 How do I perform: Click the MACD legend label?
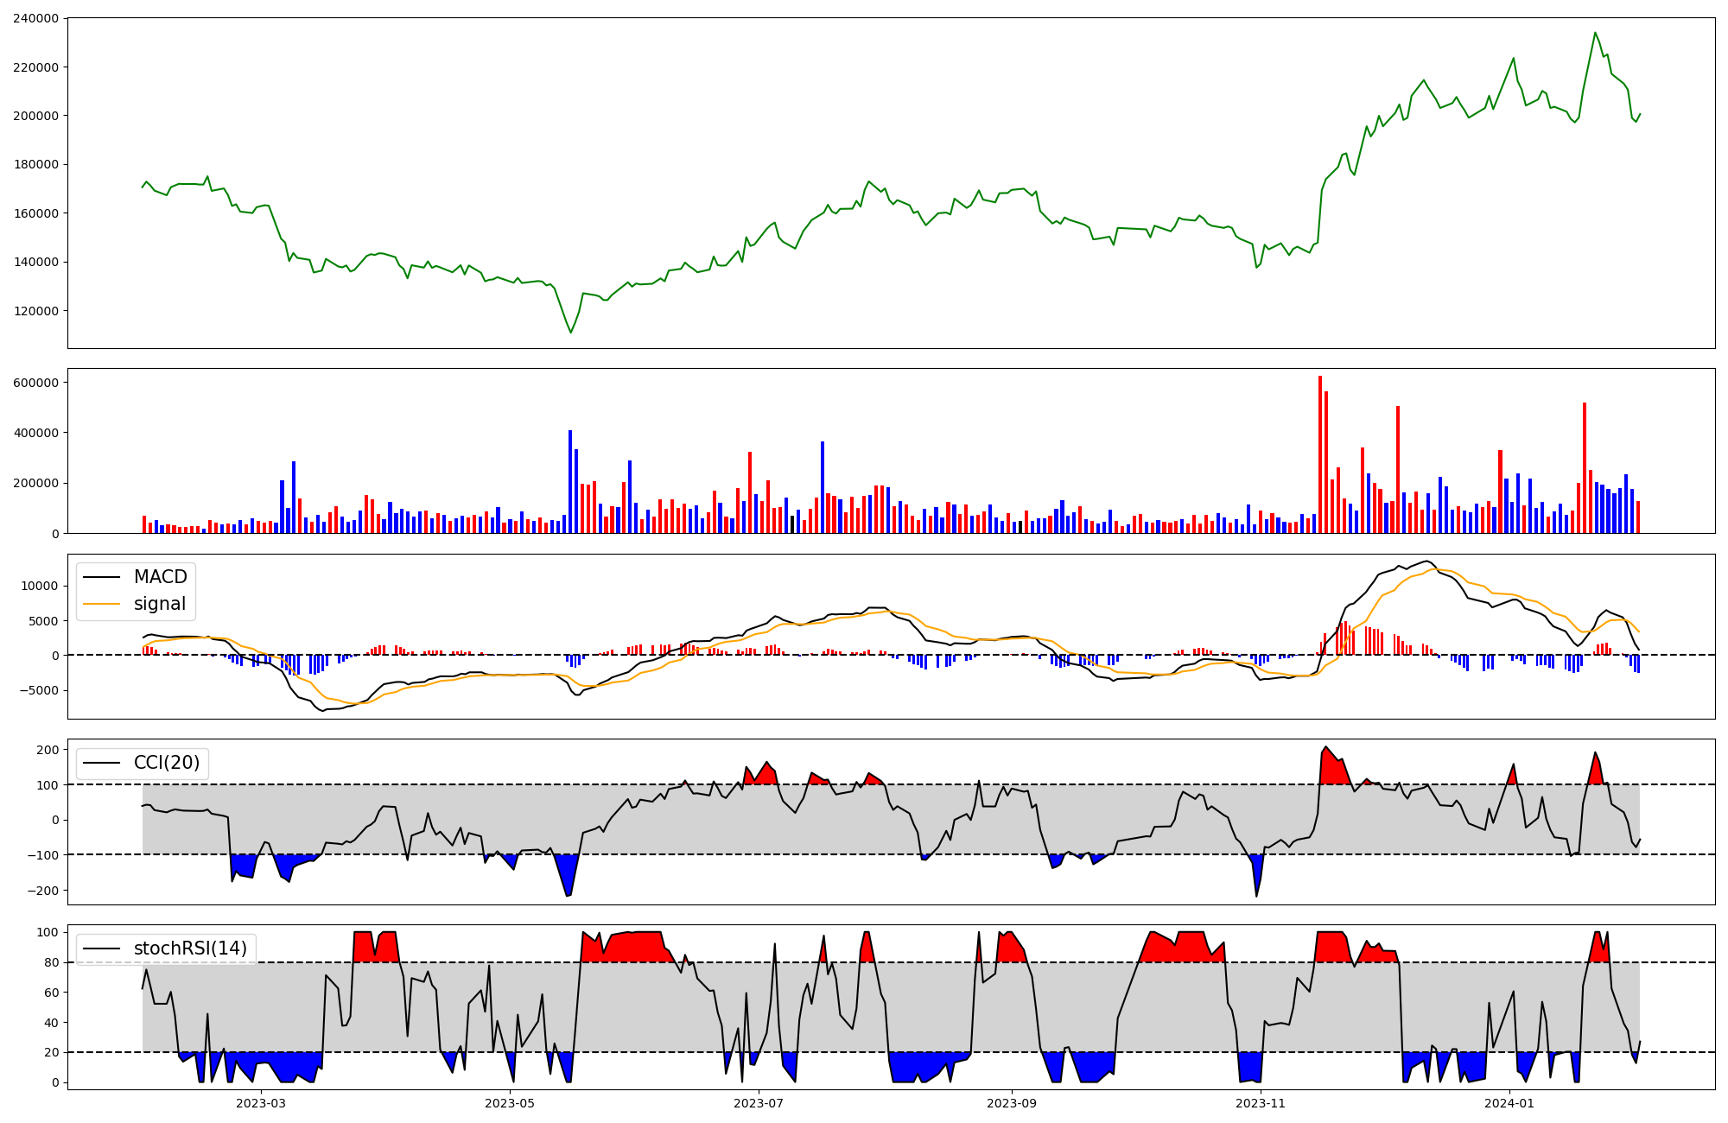point(160,577)
